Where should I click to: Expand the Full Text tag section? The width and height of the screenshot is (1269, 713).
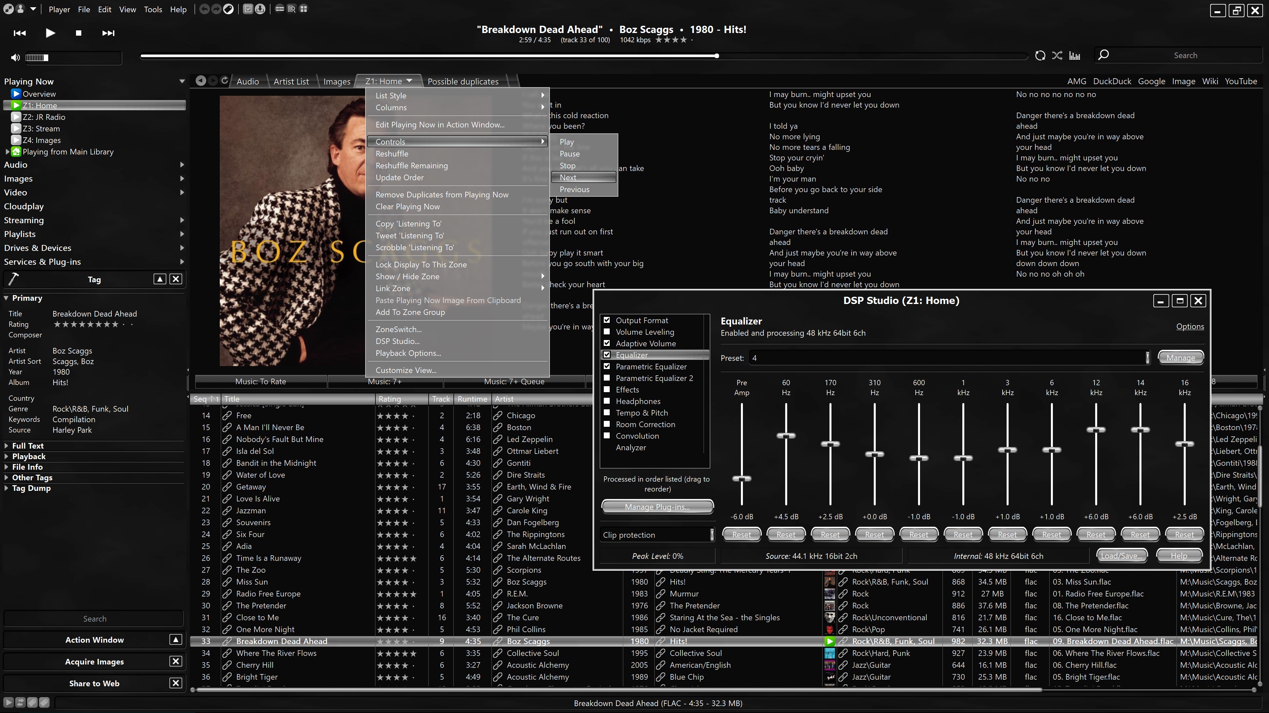[6, 445]
